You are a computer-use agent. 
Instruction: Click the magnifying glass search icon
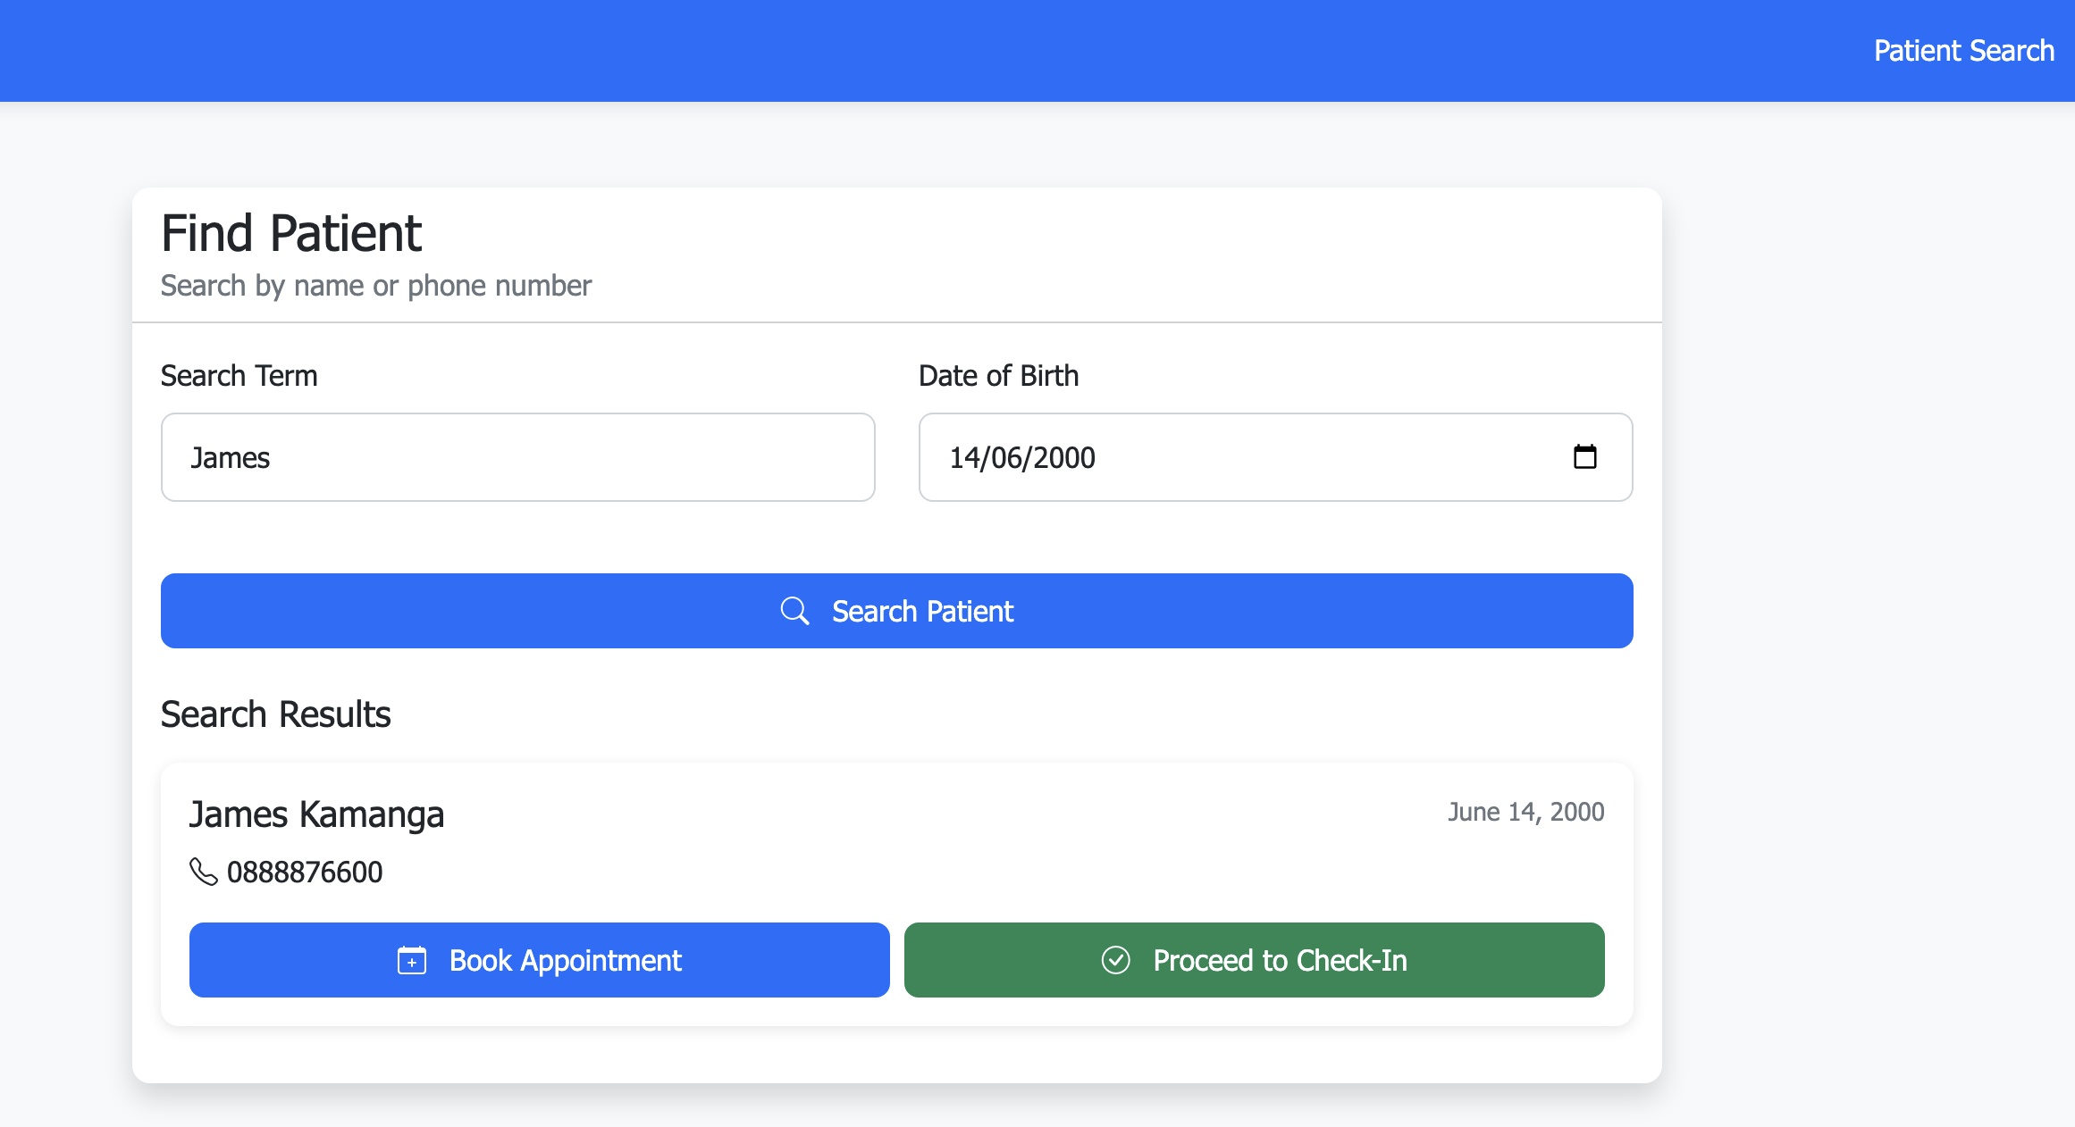coord(794,611)
